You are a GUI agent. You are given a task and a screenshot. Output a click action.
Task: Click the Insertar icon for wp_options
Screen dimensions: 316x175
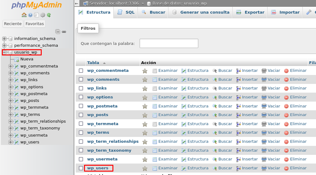point(238,97)
